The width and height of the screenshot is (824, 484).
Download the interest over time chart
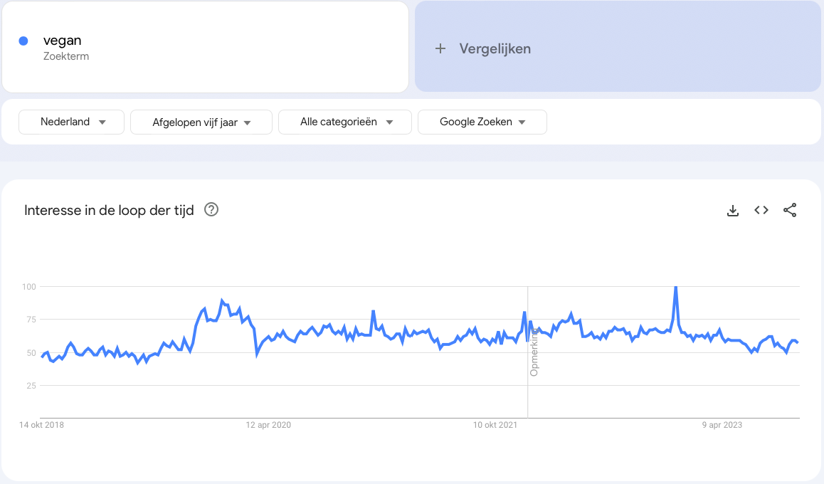(x=733, y=210)
